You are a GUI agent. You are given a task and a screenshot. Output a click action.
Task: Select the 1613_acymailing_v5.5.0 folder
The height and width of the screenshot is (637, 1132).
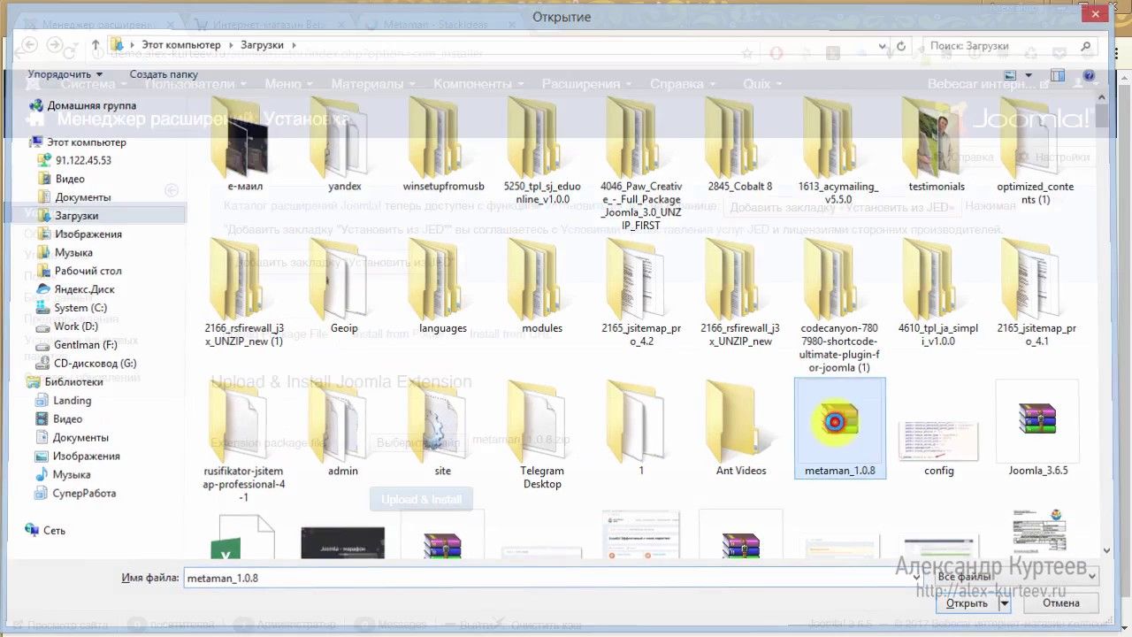click(x=838, y=150)
